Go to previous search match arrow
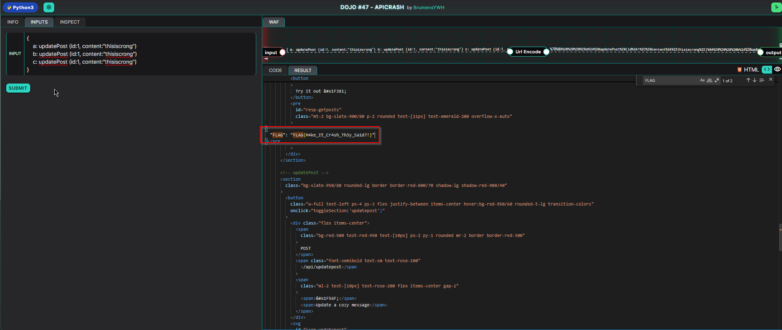The height and width of the screenshot is (330, 782). click(x=748, y=80)
